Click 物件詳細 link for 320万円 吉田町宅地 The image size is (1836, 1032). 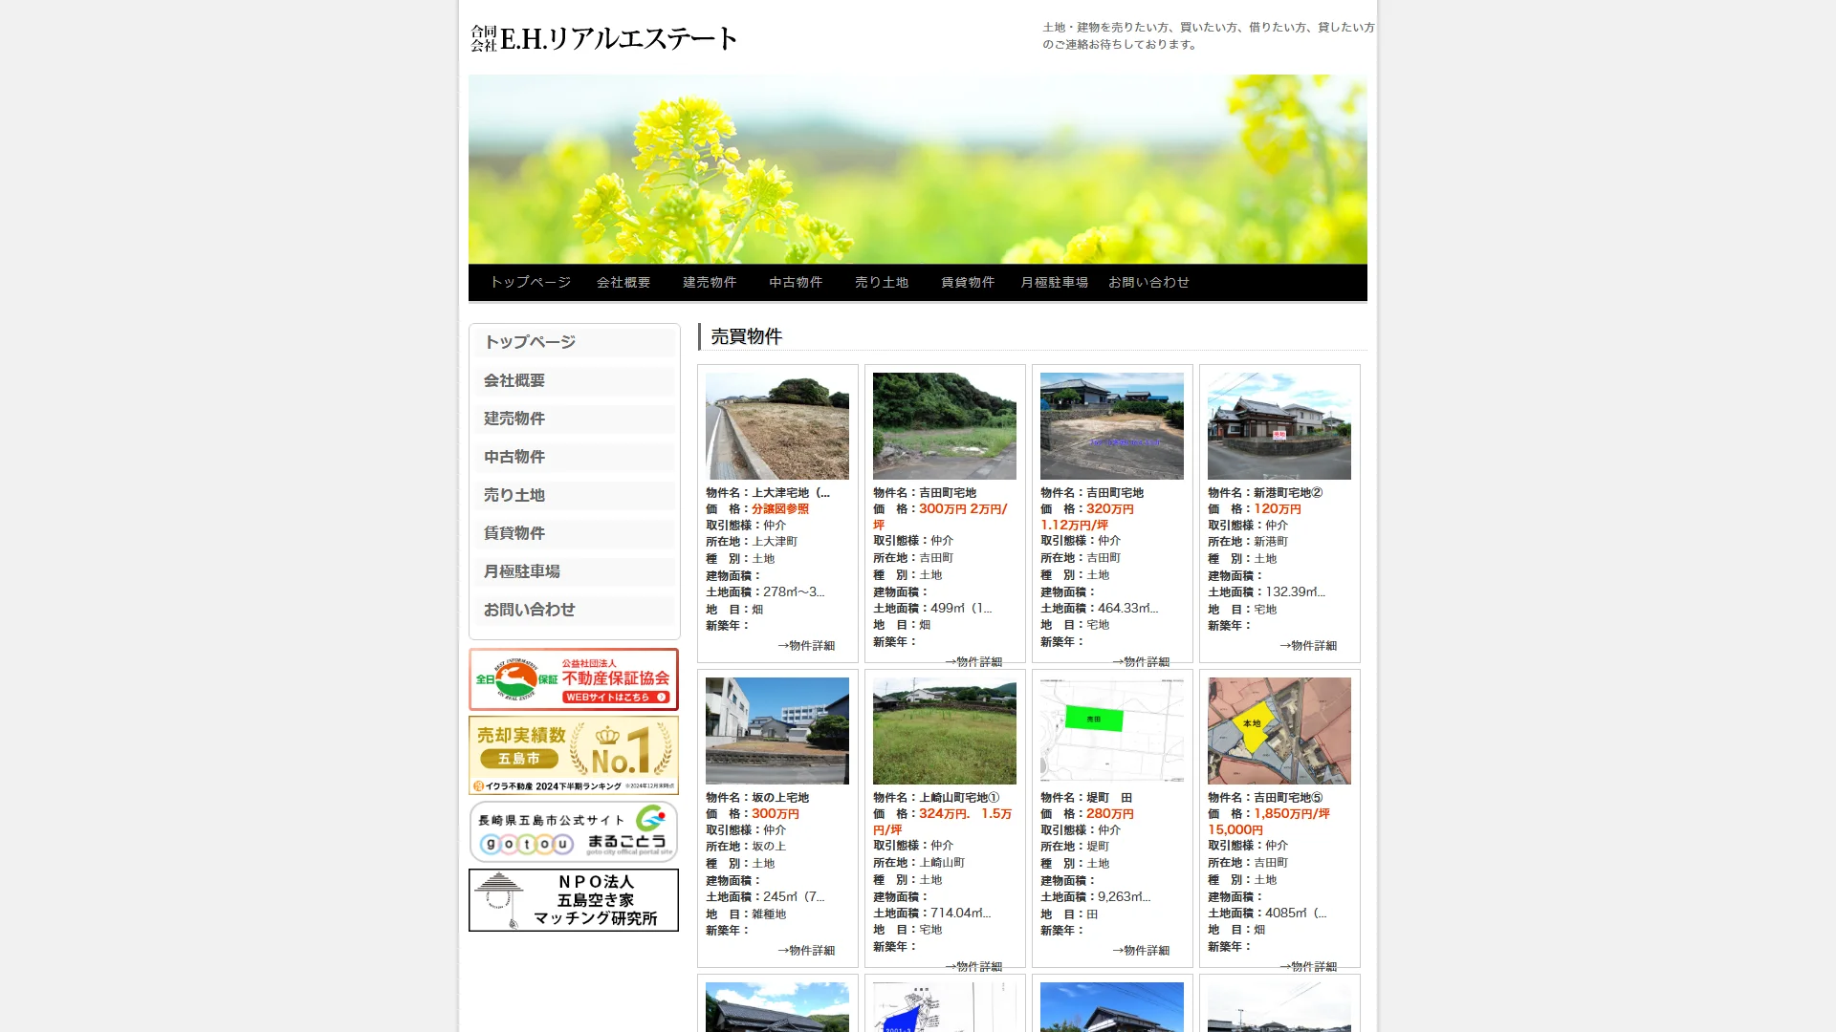pyautogui.click(x=1141, y=661)
